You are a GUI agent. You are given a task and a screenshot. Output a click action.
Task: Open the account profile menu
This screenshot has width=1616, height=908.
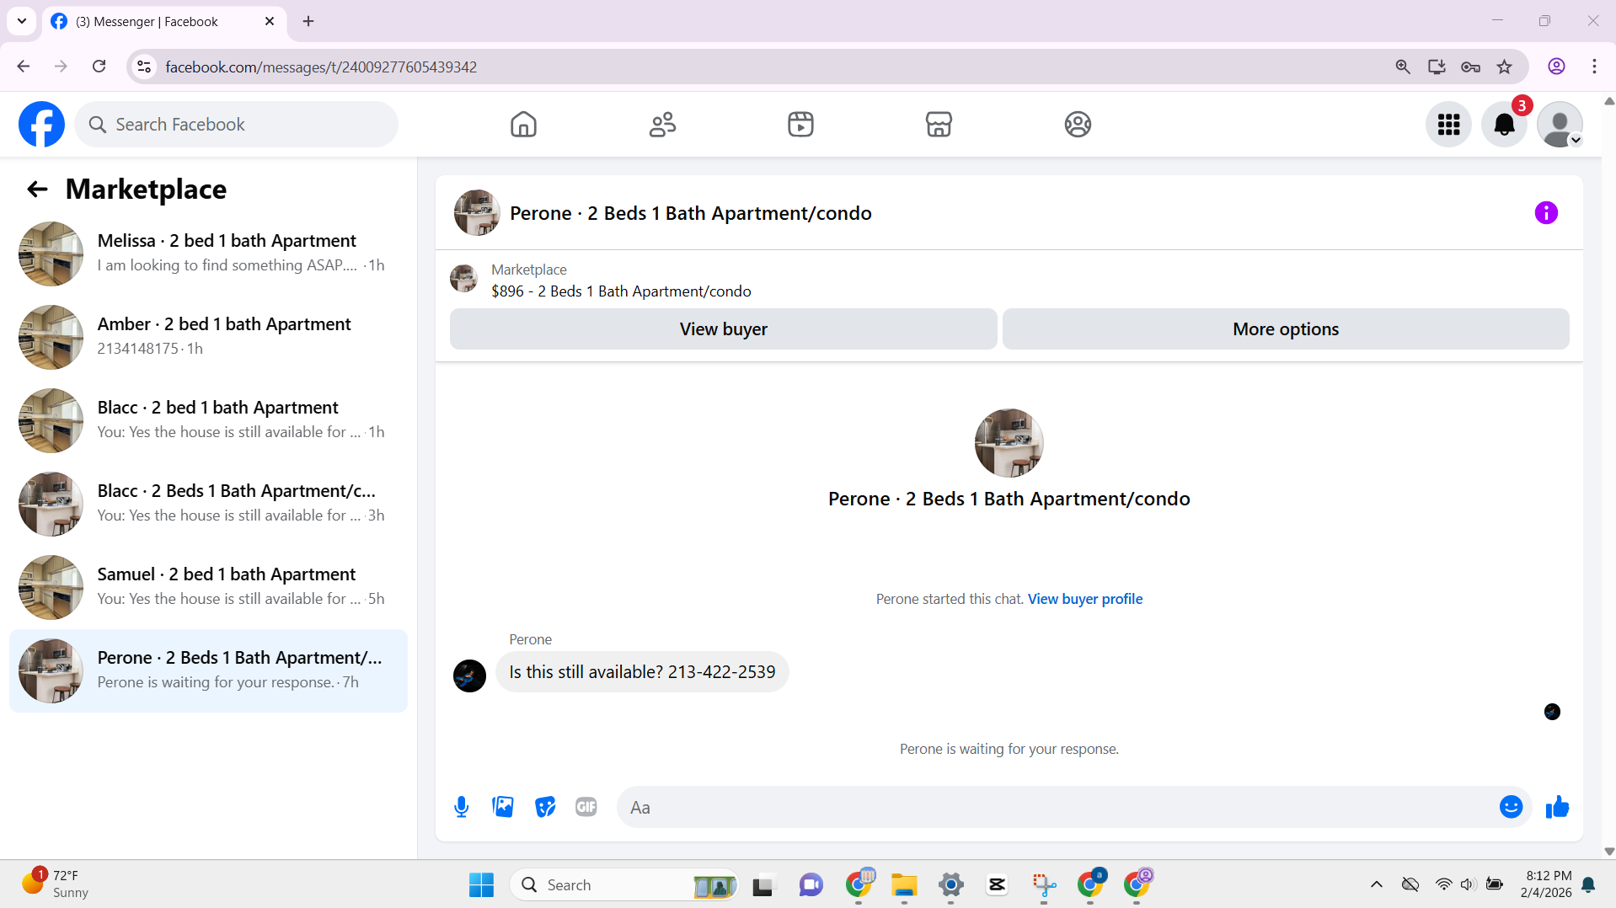click(x=1560, y=125)
